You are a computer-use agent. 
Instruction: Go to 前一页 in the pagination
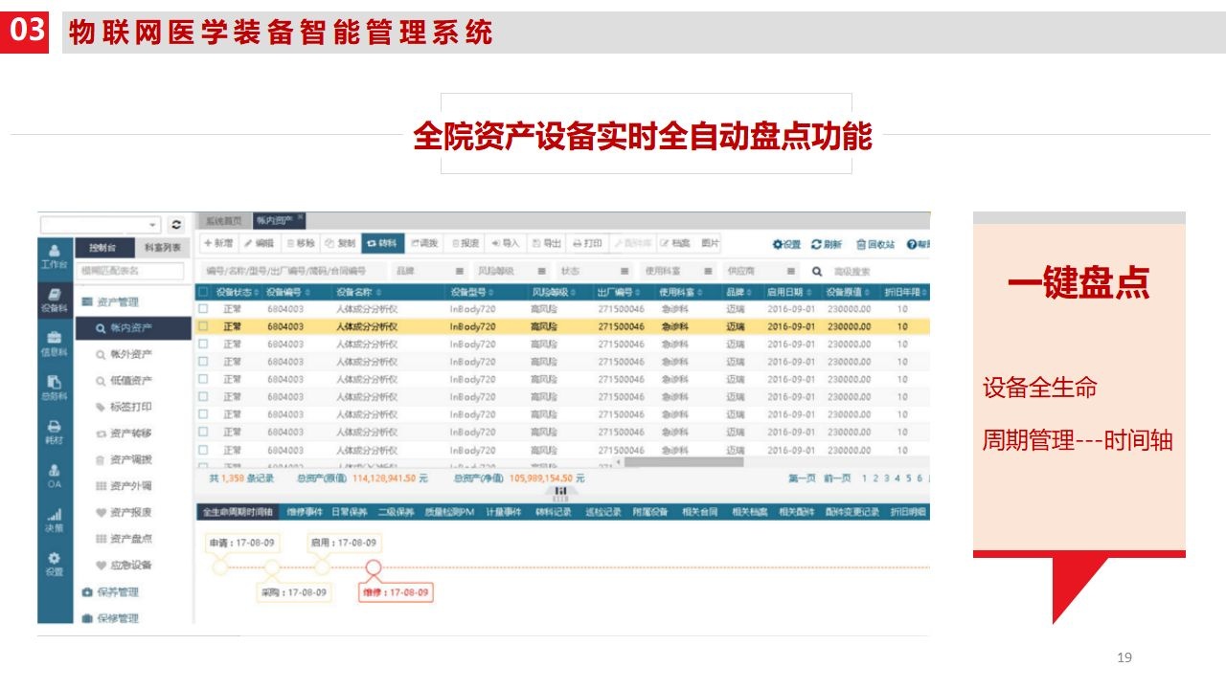(837, 478)
